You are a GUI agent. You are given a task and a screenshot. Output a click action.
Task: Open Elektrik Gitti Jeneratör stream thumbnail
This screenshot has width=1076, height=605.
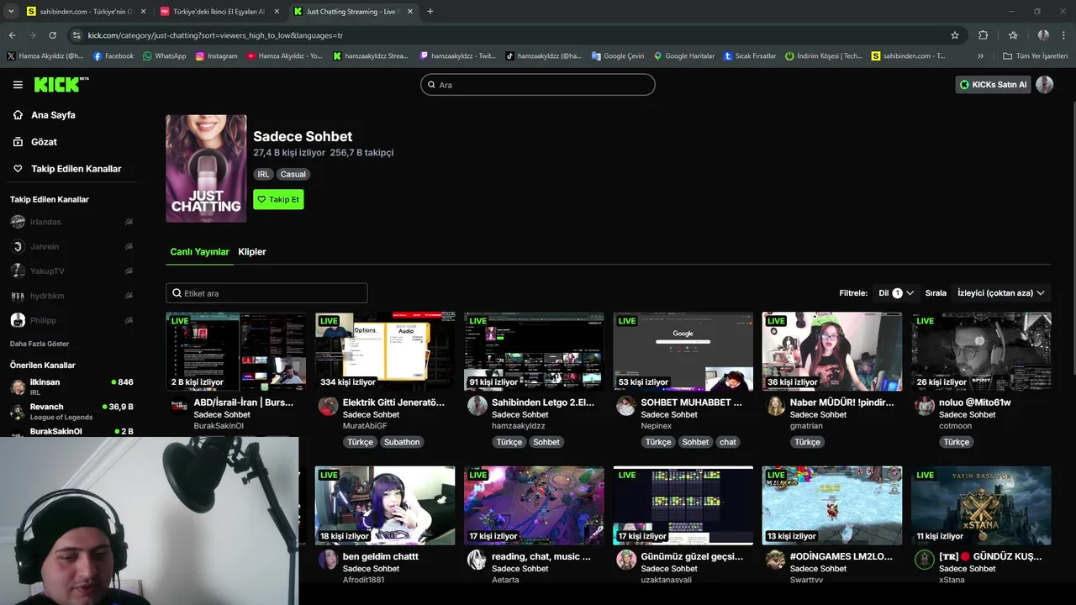385,351
